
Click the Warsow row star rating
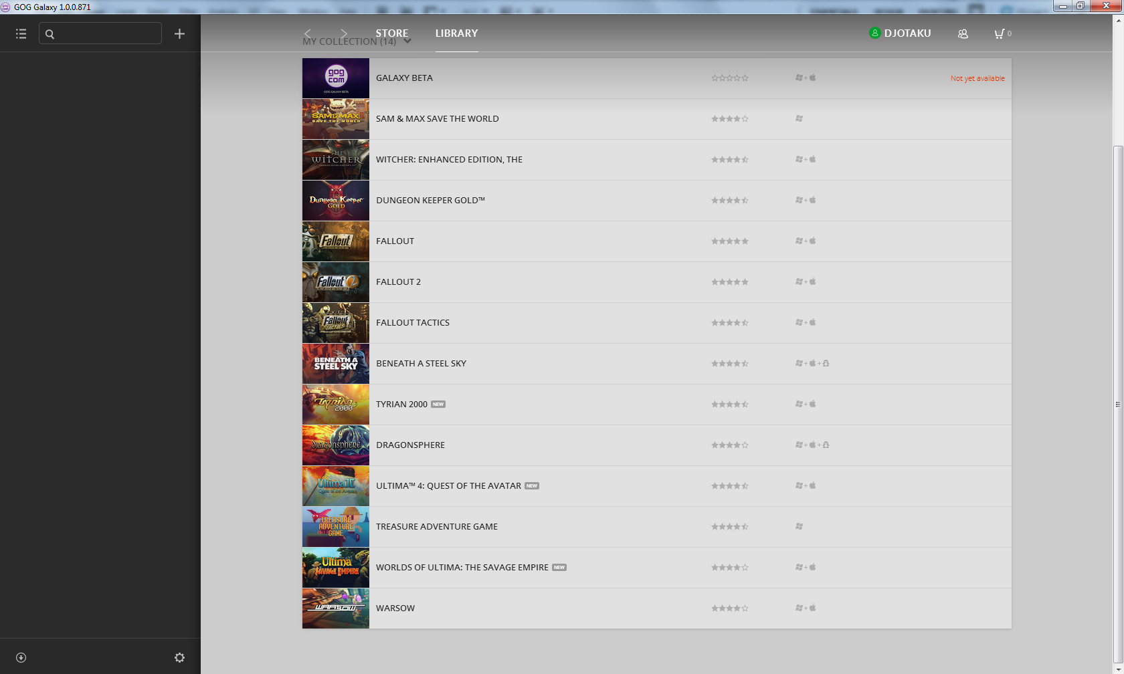pos(730,608)
